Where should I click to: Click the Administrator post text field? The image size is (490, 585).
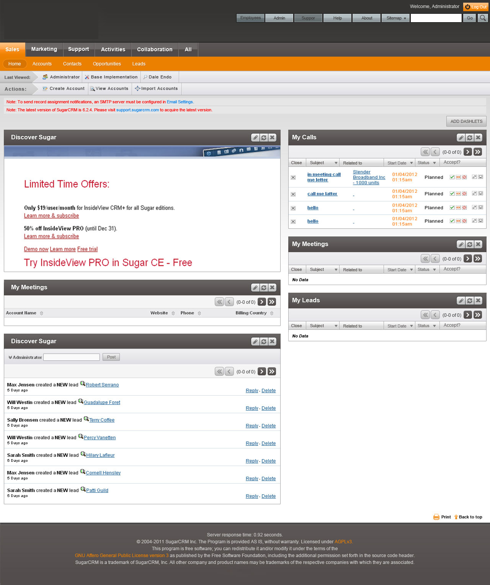(72, 357)
